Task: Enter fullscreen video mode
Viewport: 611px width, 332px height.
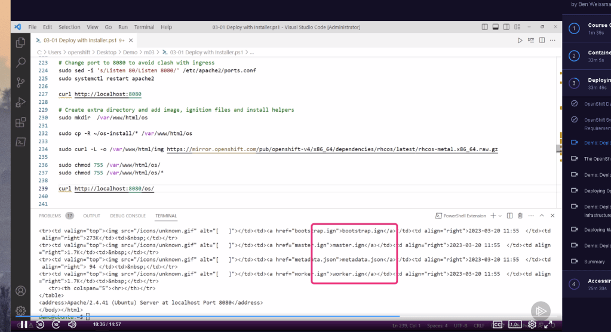Action: (548, 325)
